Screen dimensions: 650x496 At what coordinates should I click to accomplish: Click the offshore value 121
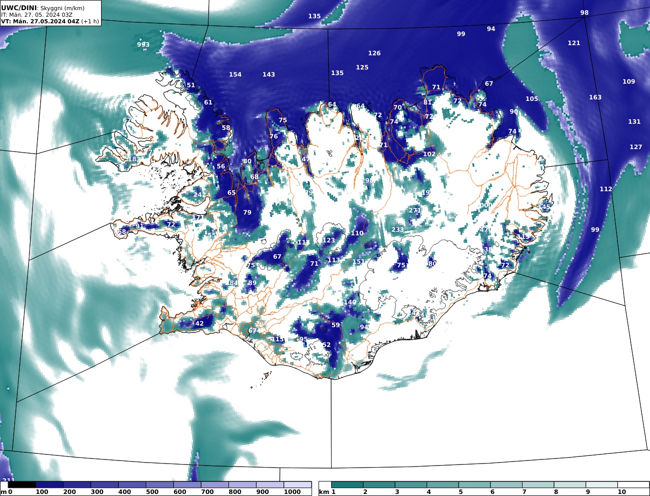(x=574, y=43)
